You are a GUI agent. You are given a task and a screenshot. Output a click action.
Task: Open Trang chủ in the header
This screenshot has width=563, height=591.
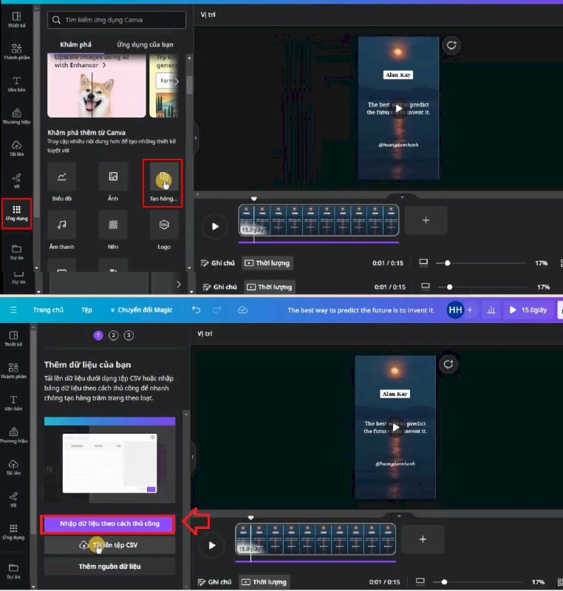coord(48,310)
